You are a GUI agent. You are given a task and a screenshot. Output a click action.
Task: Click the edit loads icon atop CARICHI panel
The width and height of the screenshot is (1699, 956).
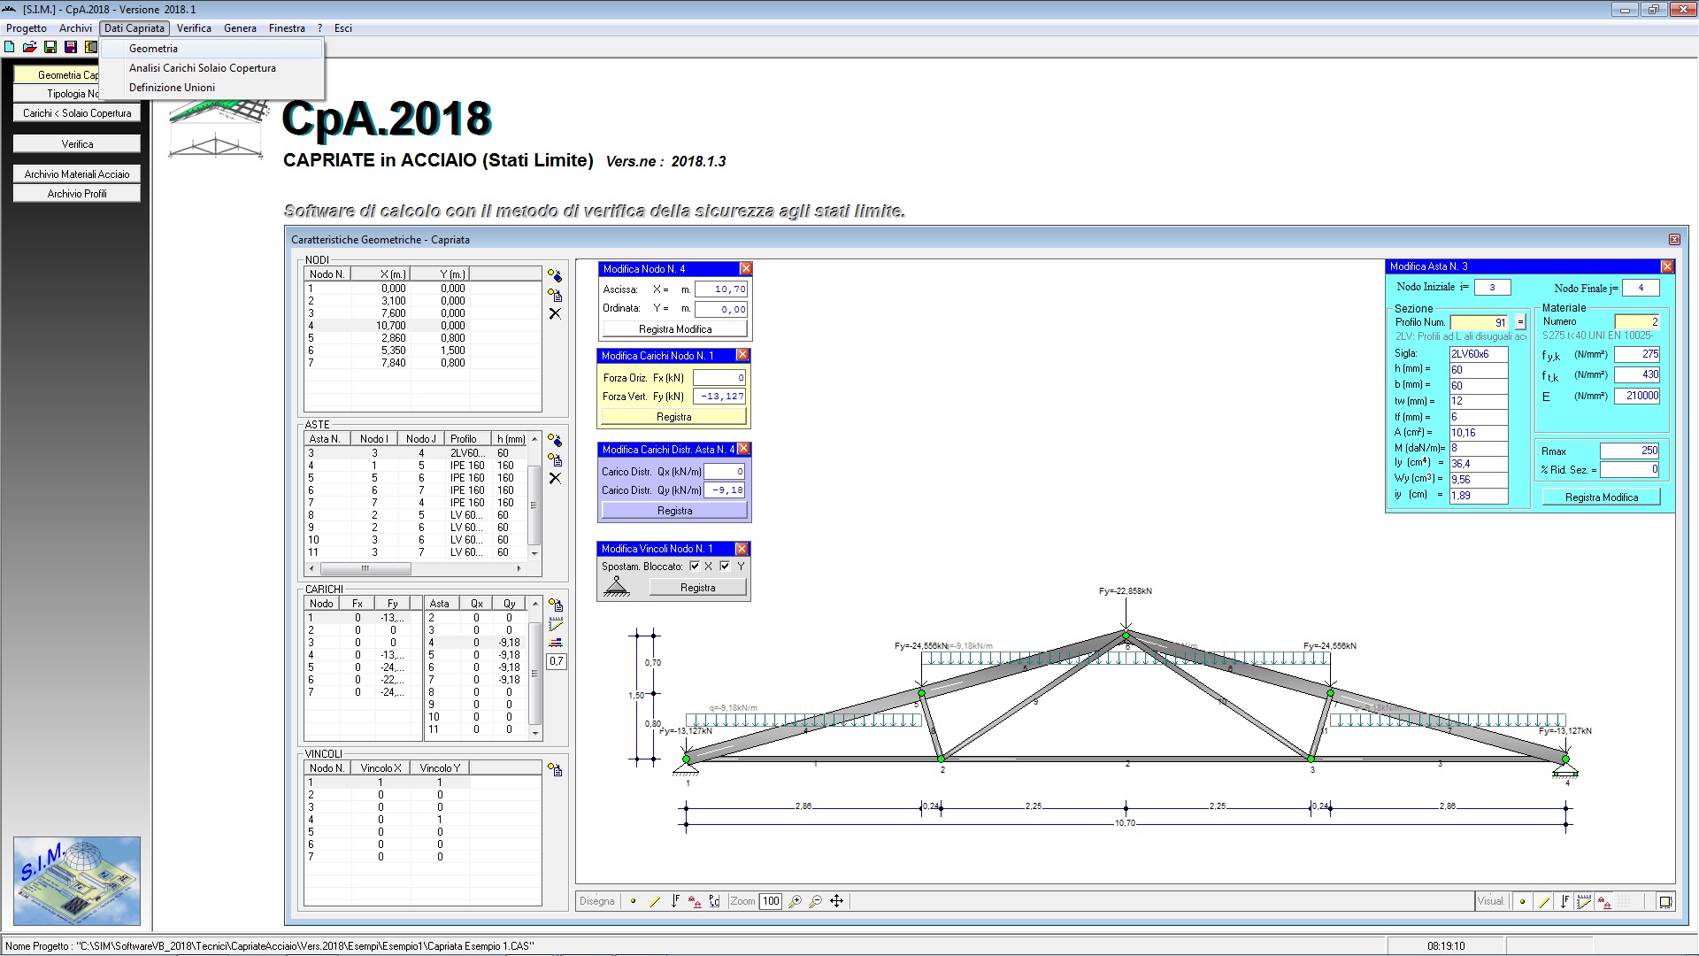(556, 605)
